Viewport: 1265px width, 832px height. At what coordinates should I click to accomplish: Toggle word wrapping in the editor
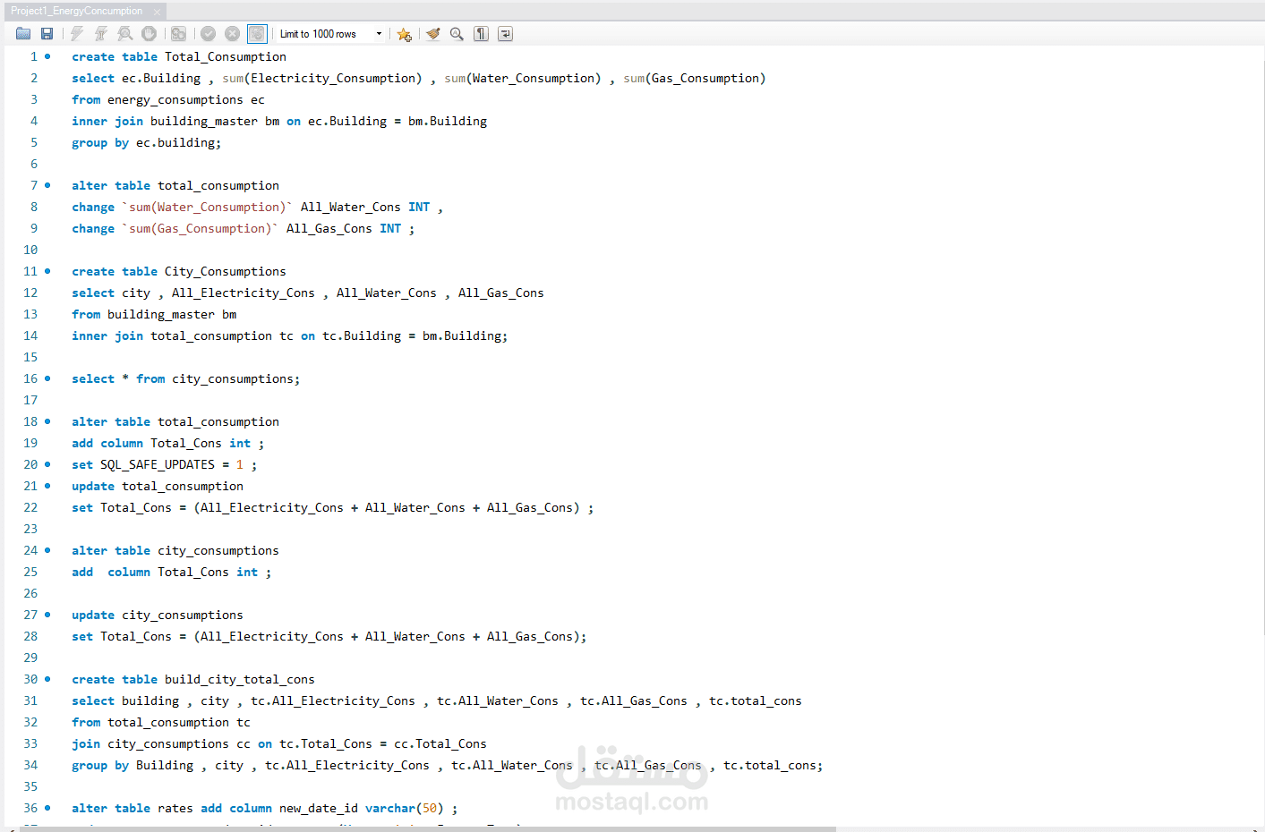(x=506, y=34)
